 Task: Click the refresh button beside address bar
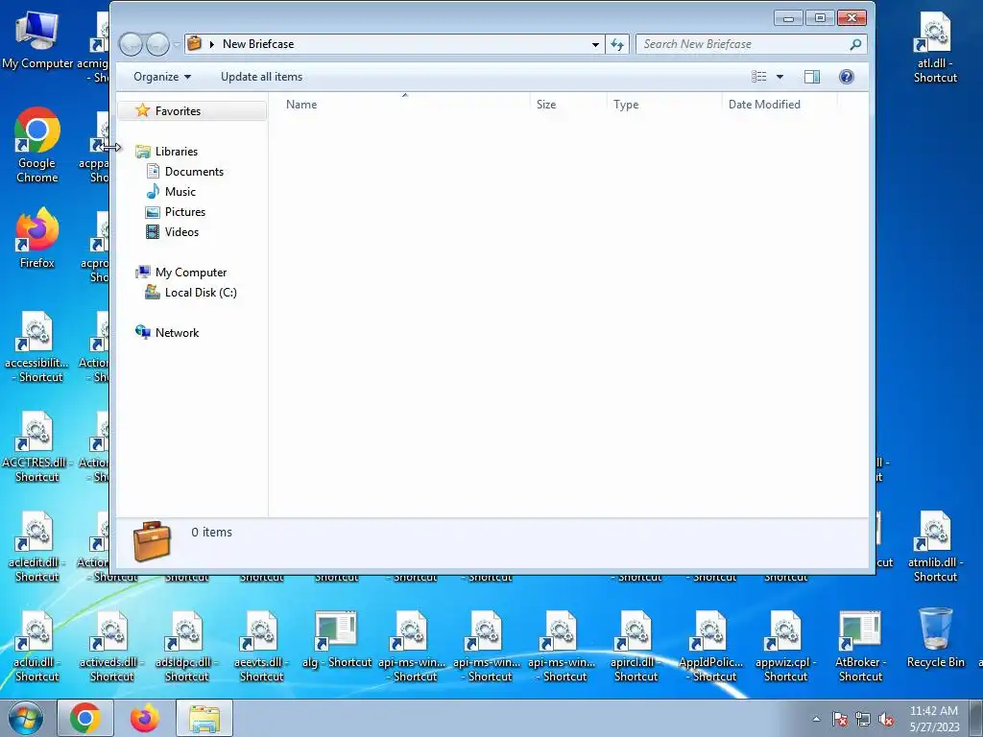[x=617, y=44]
